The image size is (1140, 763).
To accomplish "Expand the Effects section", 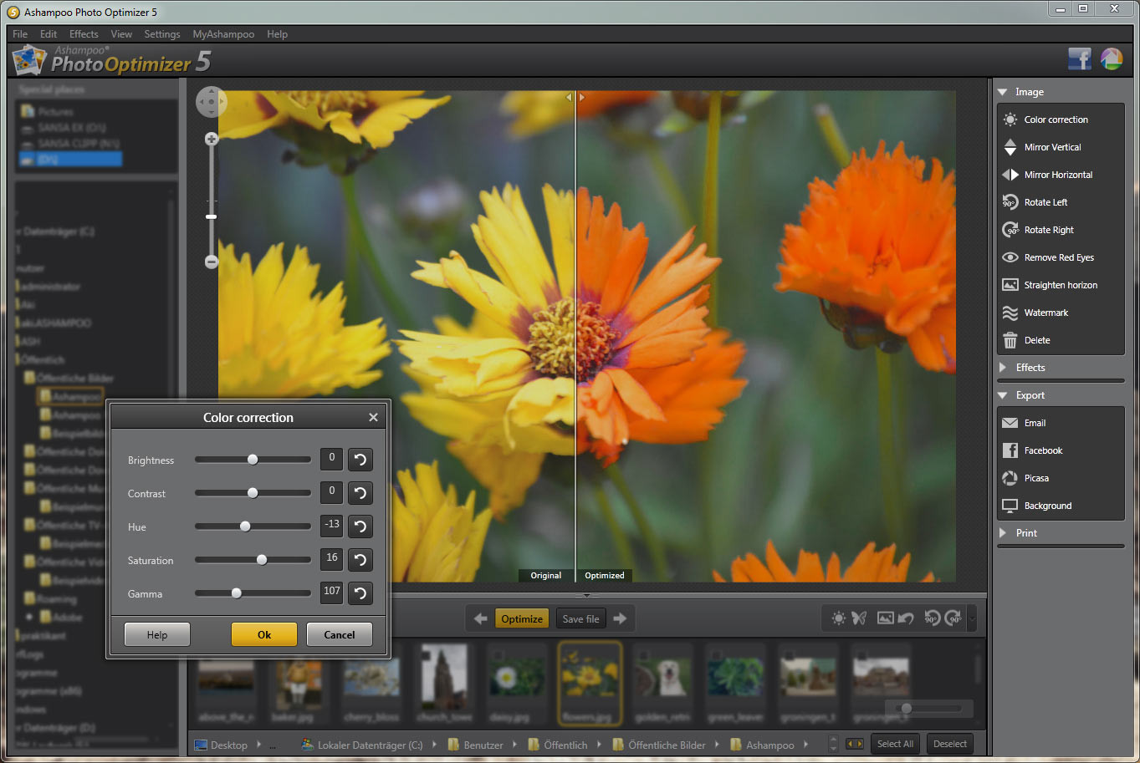I will [1030, 368].
